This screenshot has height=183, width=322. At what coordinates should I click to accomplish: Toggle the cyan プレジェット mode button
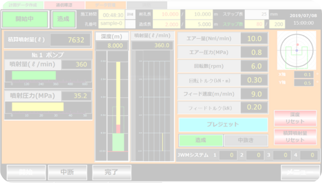pos(223,125)
